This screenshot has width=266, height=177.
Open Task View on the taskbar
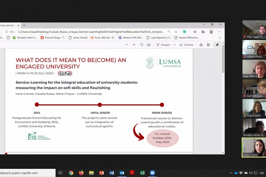[60, 173]
